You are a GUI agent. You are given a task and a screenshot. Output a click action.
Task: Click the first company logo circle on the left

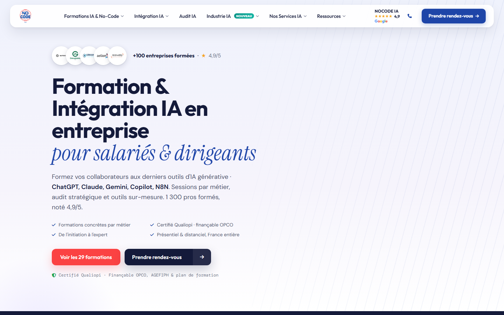pos(61,56)
